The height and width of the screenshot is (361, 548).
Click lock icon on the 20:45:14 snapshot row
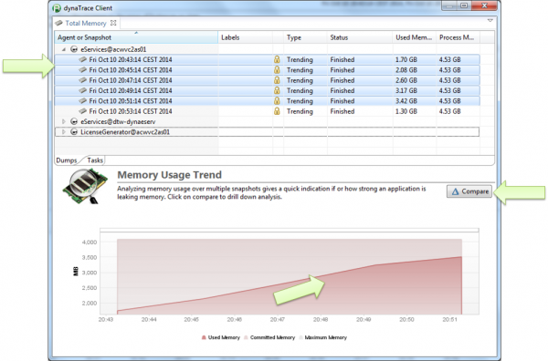(x=277, y=70)
